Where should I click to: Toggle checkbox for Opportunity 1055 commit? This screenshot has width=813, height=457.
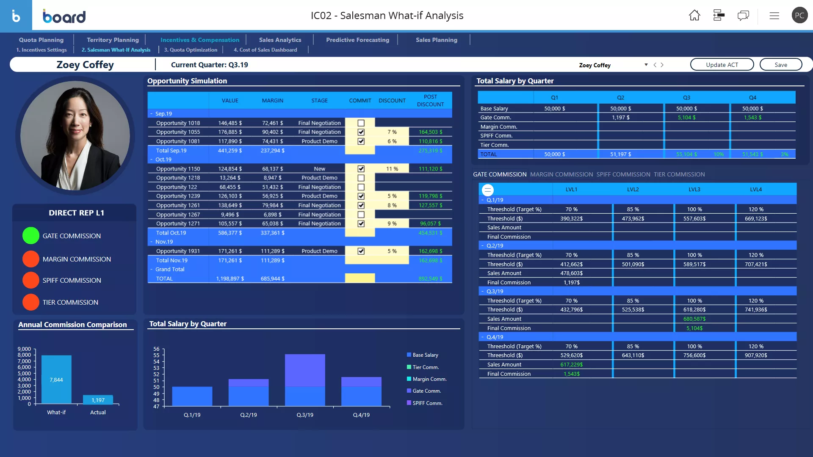click(x=359, y=132)
